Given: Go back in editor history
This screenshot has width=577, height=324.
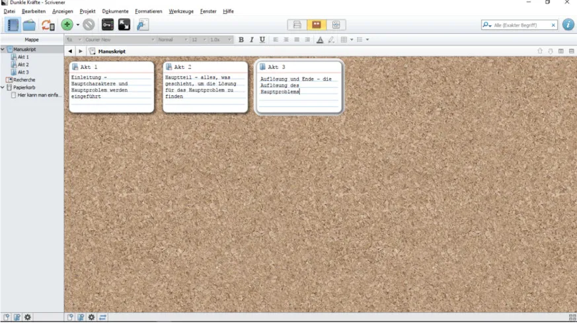Looking at the screenshot, I should (70, 52).
